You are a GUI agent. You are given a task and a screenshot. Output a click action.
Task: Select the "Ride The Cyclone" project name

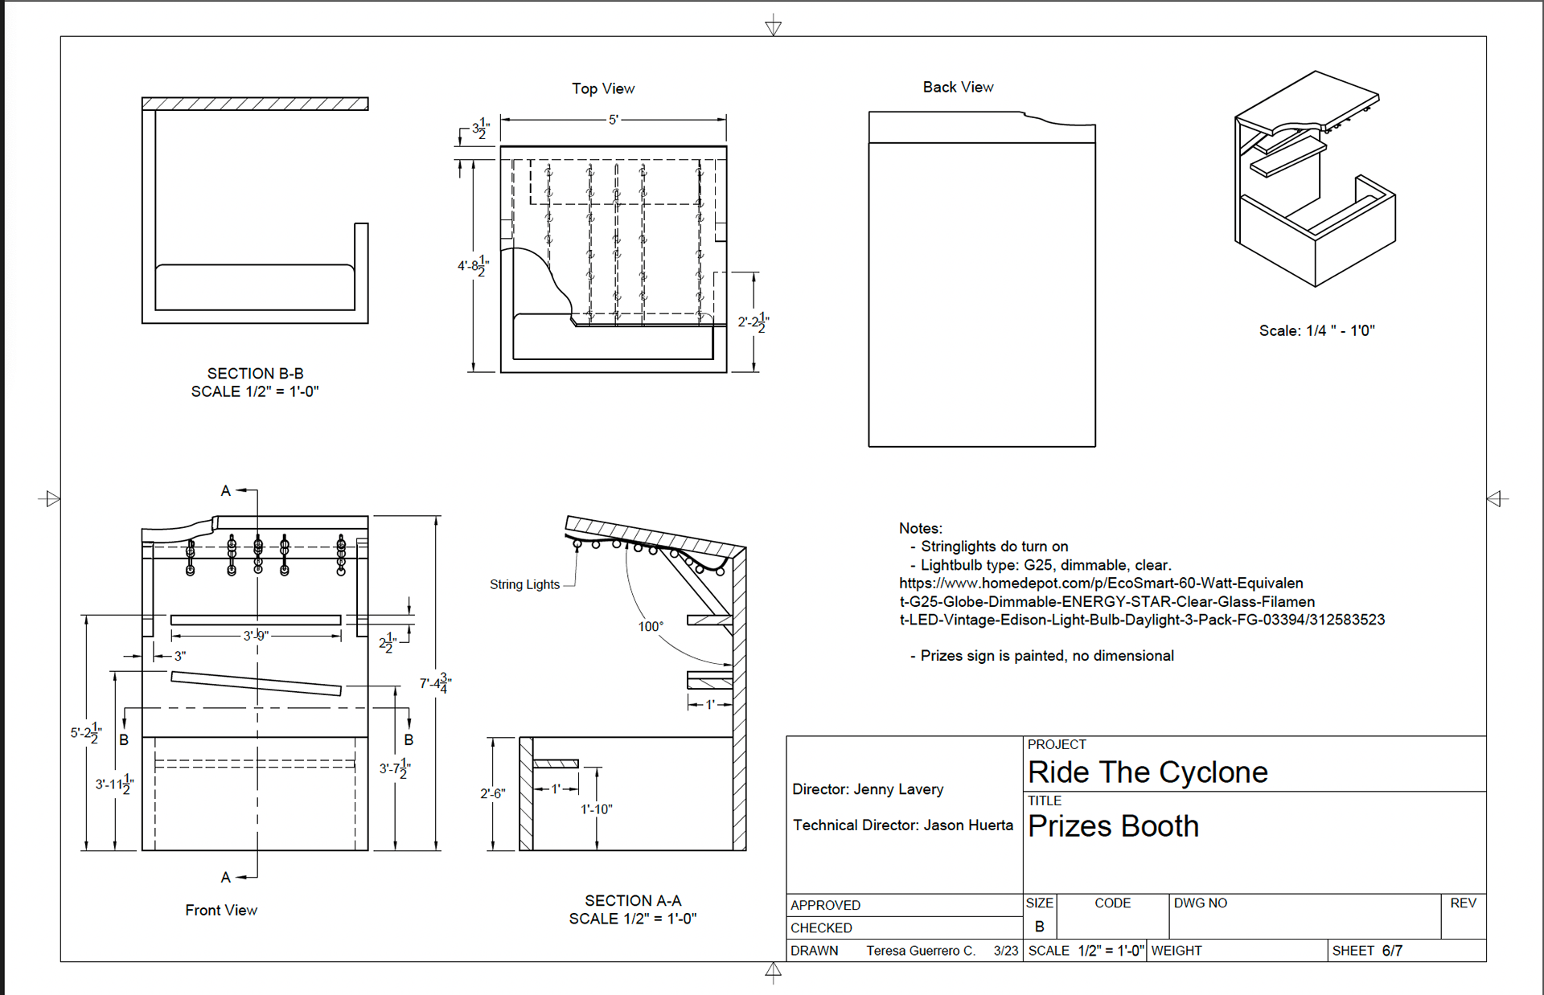pyautogui.click(x=1148, y=772)
